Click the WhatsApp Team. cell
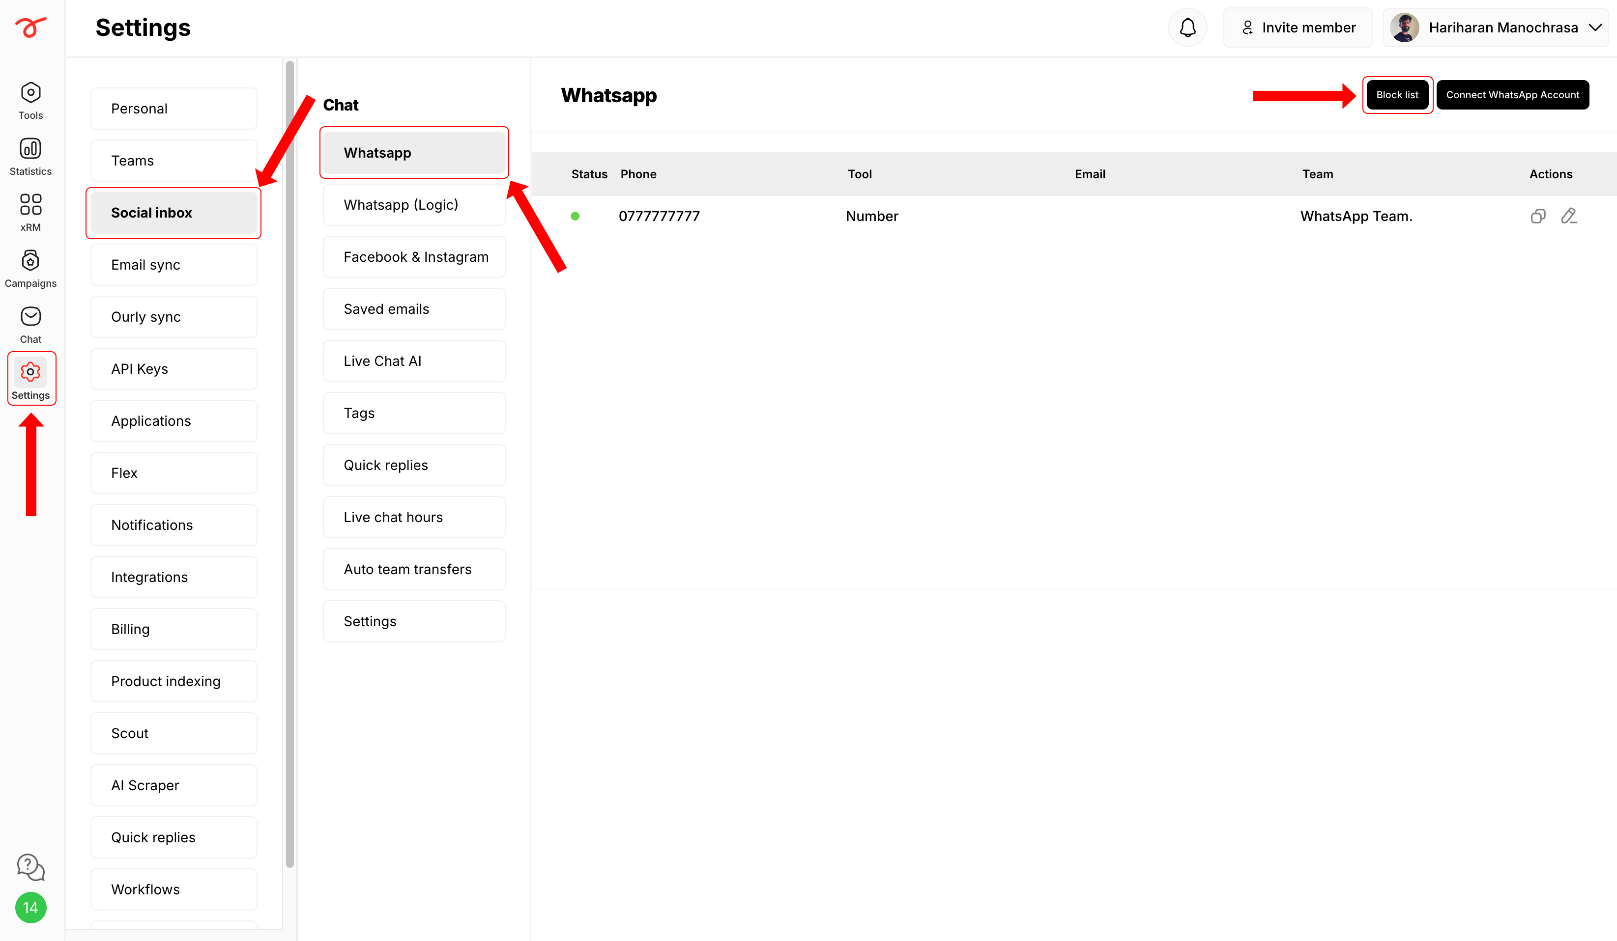 click(1356, 216)
